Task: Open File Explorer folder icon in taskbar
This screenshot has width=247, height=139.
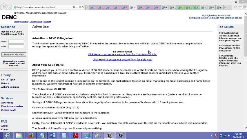Action: click(x=19, y=135)
